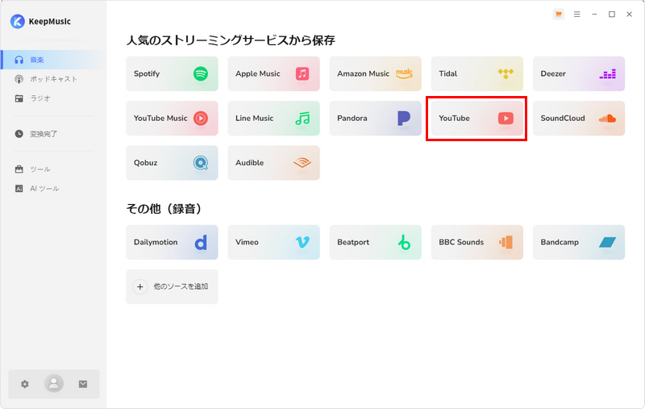Viewport: 645px width, 409px height.
Task: Click the red YouTube play icon
Action: click(506, 118)
